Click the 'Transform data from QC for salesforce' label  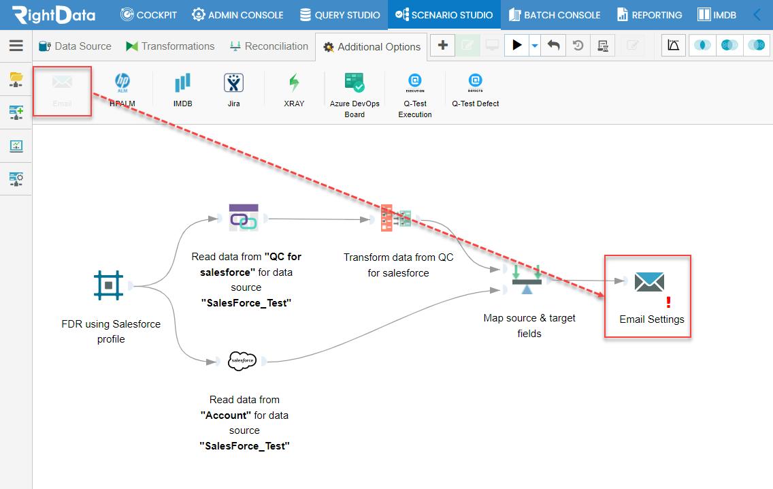coord(398,265)
